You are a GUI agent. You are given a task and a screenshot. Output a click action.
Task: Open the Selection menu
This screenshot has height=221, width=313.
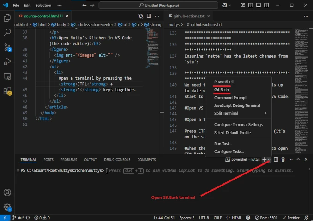pyautogui.click(x=43, y=6)
